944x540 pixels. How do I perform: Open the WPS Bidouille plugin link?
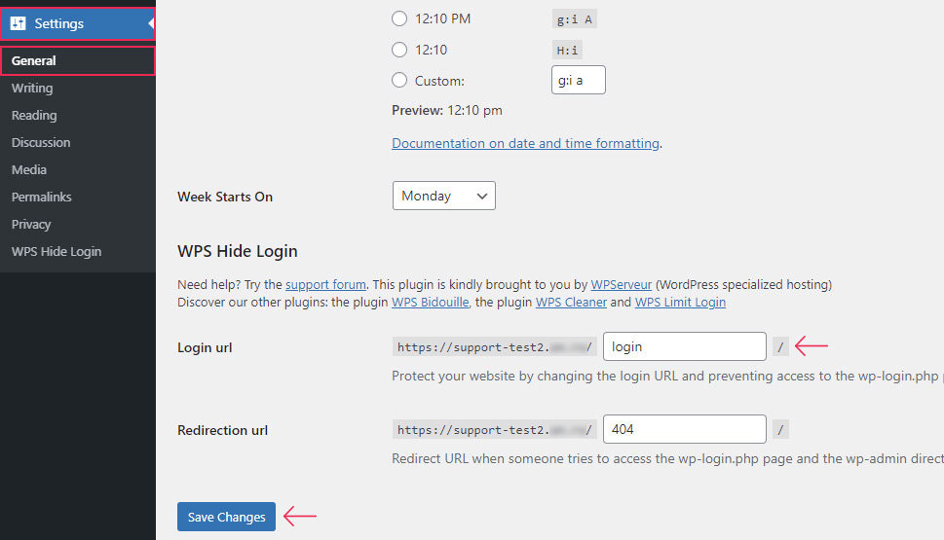430,302
